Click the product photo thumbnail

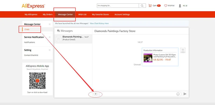[x=148, y=58]
